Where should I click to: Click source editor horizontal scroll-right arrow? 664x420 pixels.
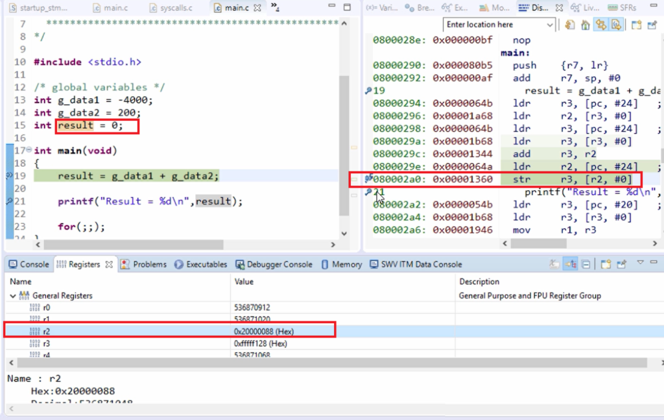[333, 245]
